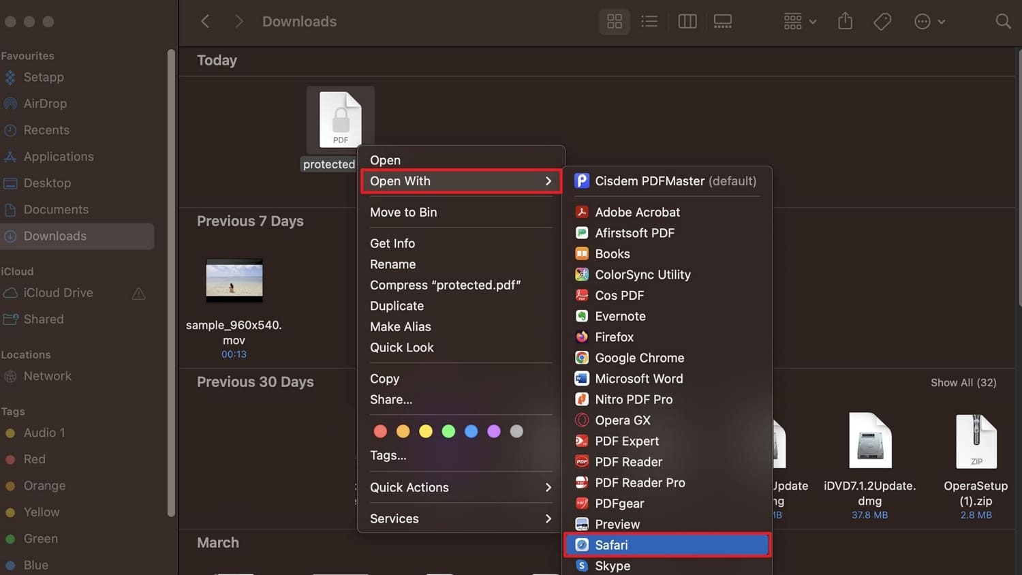Select the OperaSetup (1).zip file icon

[976, 441]
